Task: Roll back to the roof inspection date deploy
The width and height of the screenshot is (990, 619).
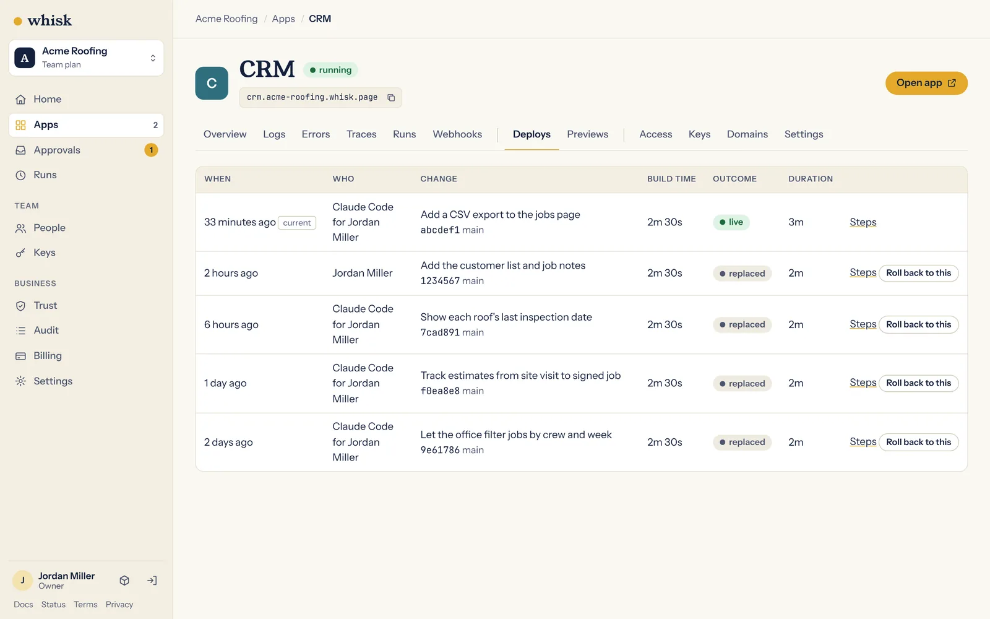Action: point(918,324)
